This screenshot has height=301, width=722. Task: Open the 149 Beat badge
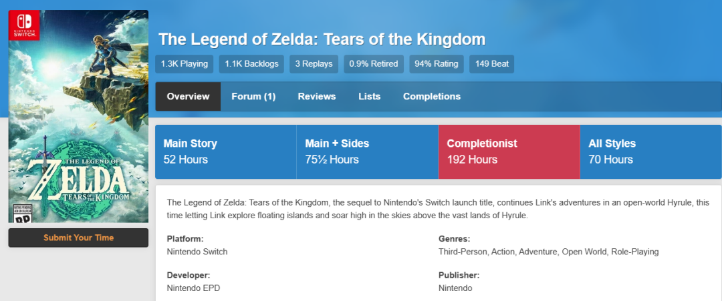tap(491, 64)
